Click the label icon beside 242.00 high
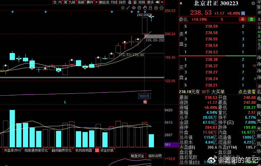This screenshot has width=261, height=166. tap(150, 15)
